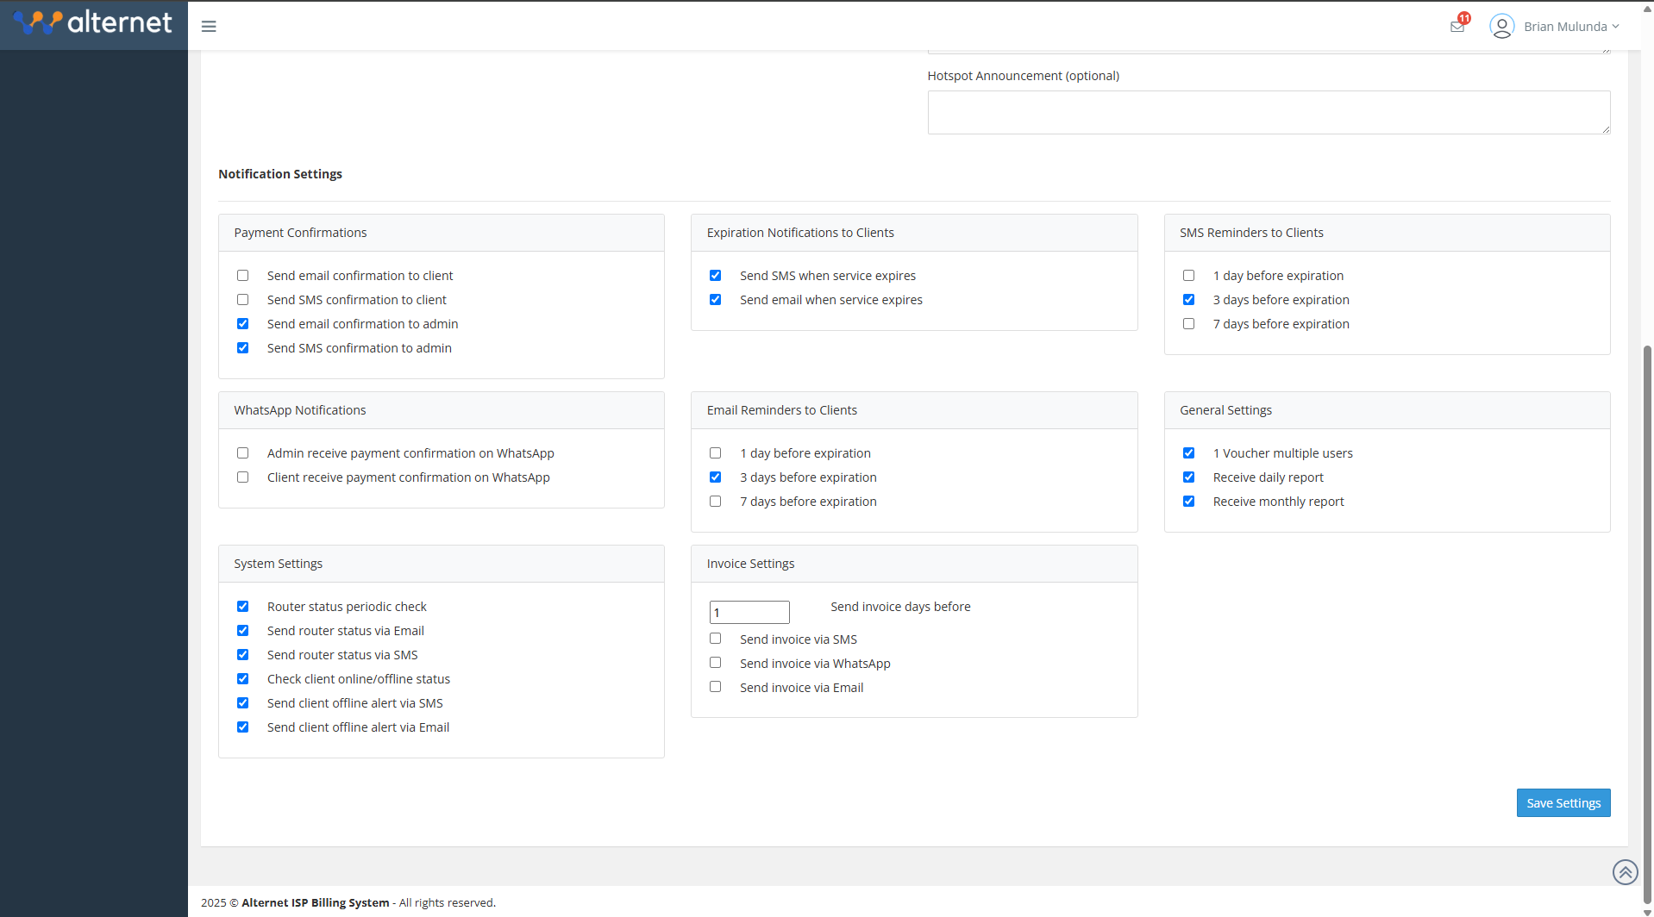Click the scroll-to-top arrow icon
The image size is (1654, 917).
1625,872
